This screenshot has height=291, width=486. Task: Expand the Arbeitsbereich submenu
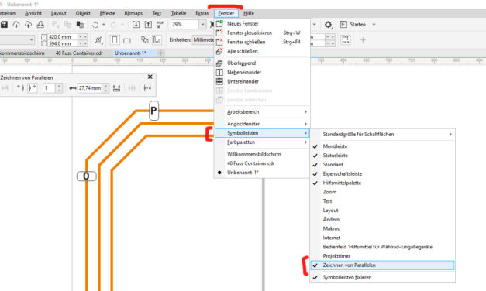[x=262, y=112]
